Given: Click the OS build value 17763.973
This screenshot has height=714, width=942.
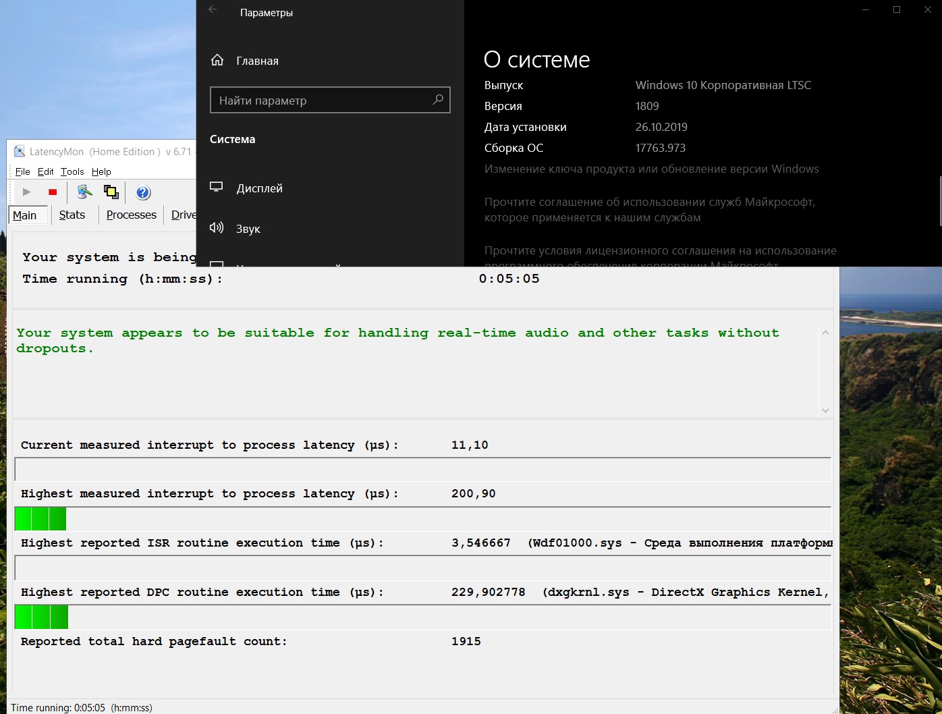Looking at the screenshot, I should [661, 148].
